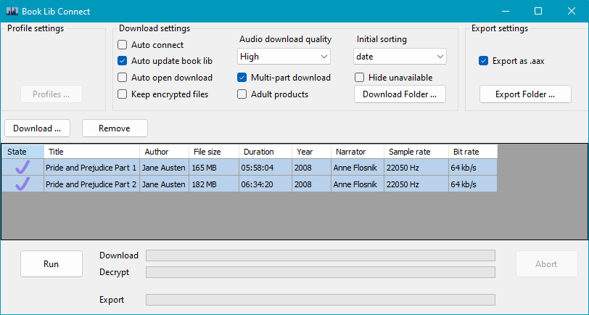Sort table by Title column header

coord(91,152)
